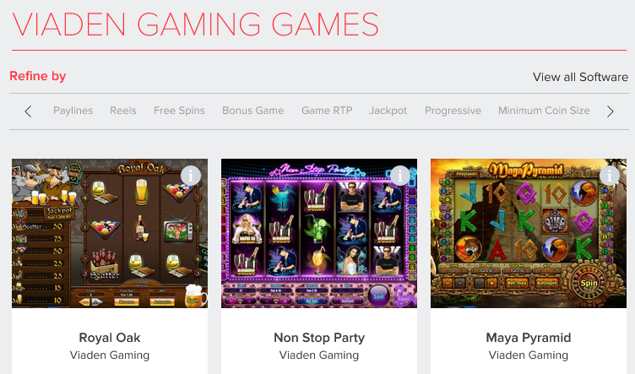
Task: Expand the Reels filter
Action: click(123, 111)
